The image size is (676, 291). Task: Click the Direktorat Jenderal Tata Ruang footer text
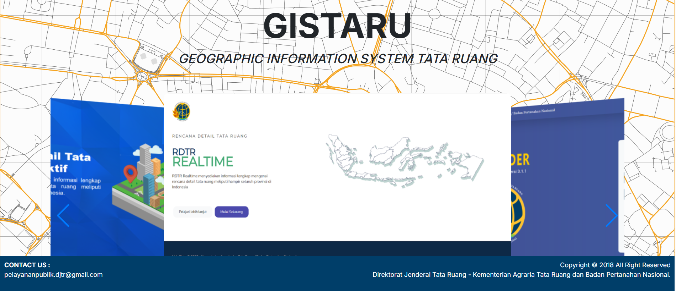coord(521,275)
